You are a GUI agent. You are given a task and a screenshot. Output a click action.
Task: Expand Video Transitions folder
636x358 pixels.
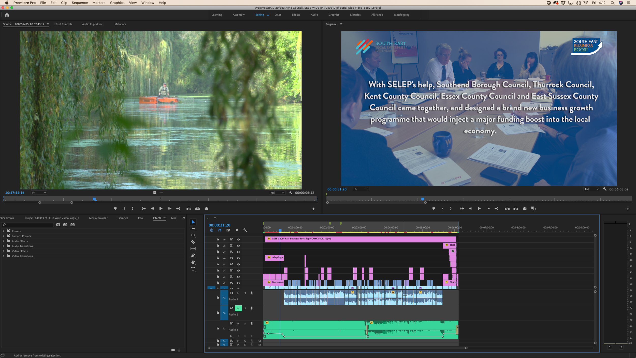[3, 256]
